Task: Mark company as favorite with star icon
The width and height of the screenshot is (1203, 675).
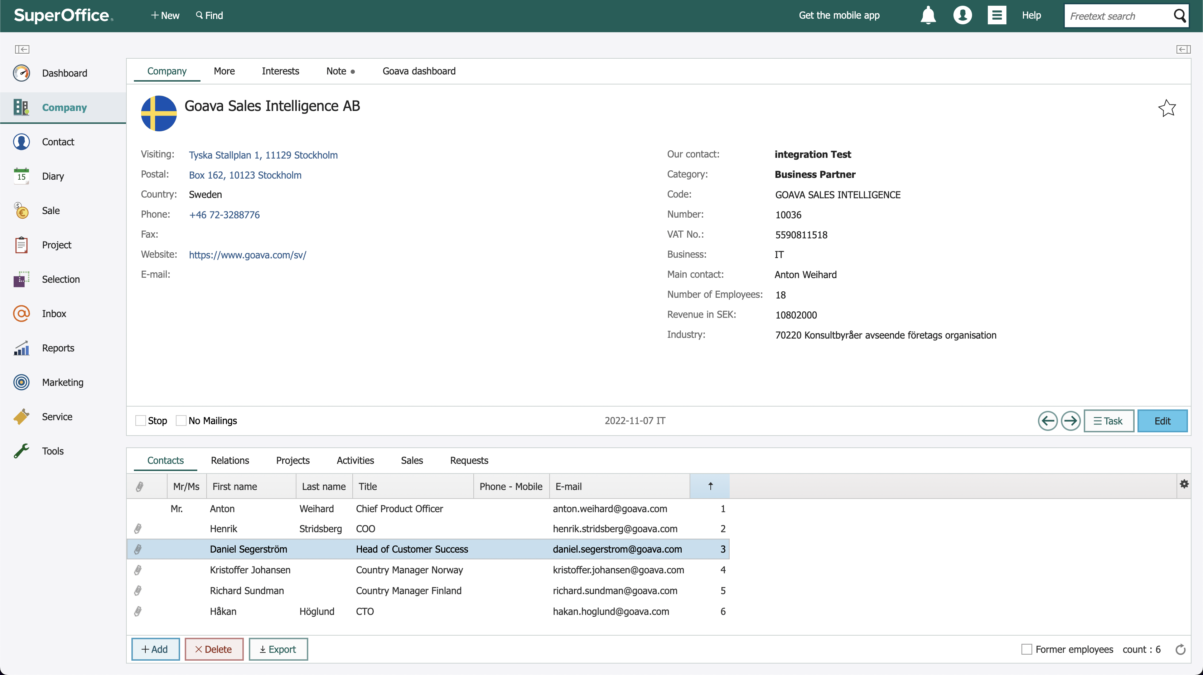Action: coord(1167,108)
